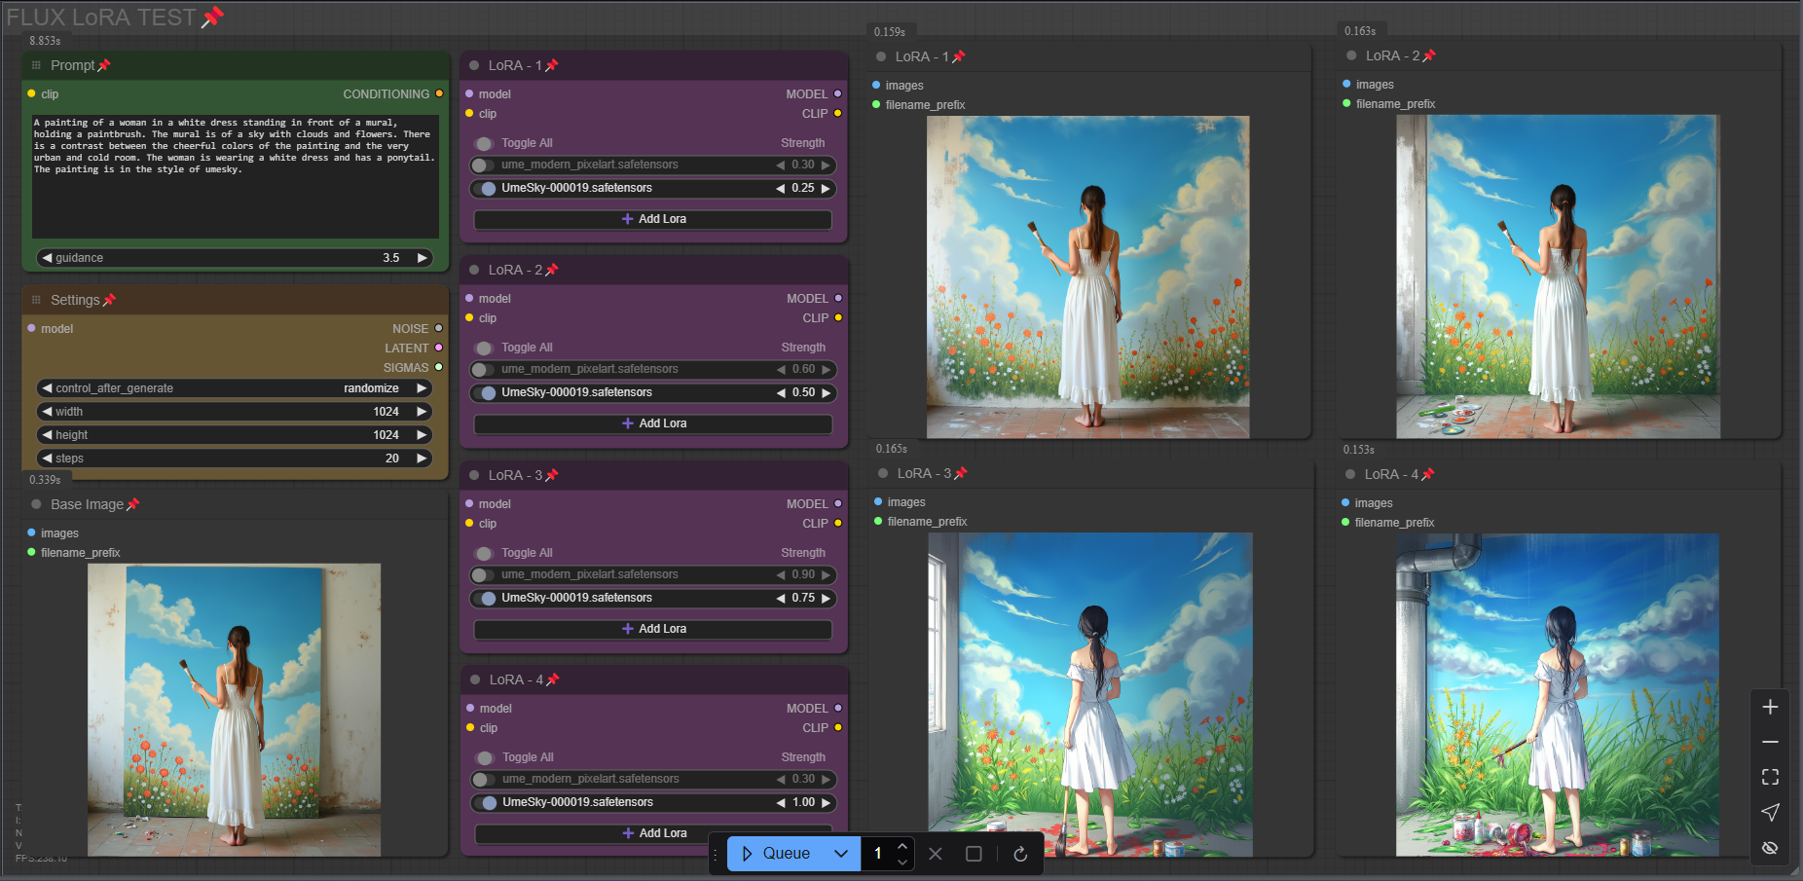The image size is (1803, 881).
Task: Click the select mode arrow icon
Action: coord(1770,812)
